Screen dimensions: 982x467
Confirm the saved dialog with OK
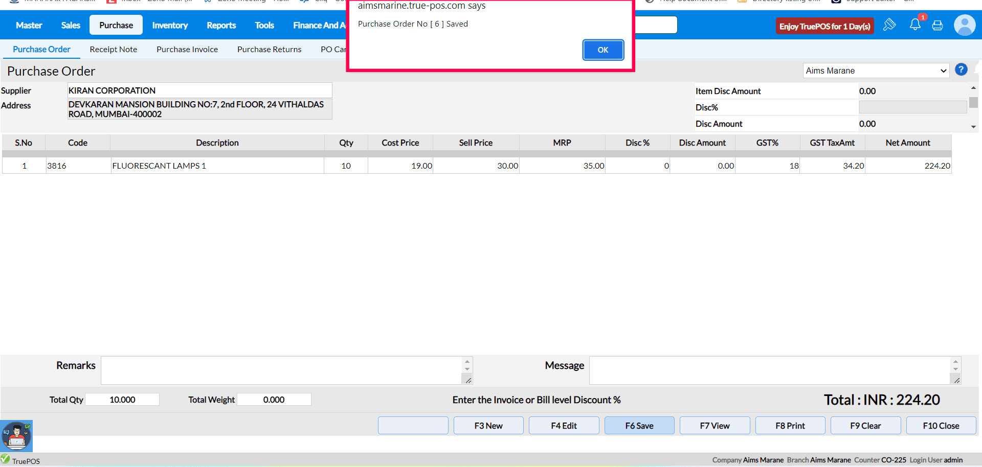tap(603, 50)
